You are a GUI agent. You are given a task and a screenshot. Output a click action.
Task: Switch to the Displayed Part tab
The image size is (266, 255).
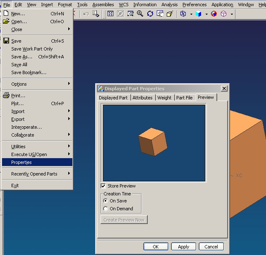pos(113,98)
